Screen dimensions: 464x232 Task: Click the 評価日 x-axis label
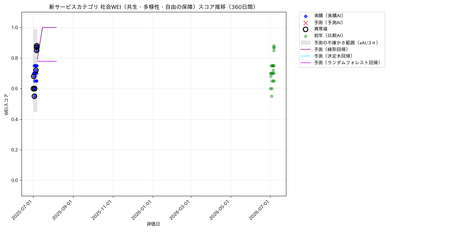click(153, 224)
